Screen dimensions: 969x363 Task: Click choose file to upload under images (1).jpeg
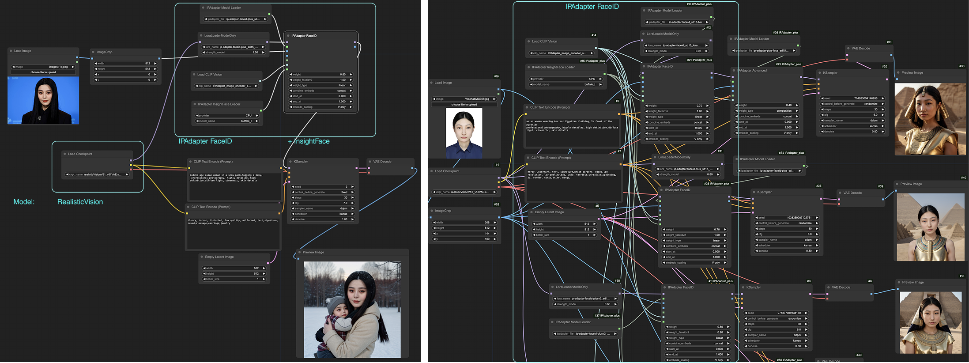point(43,72)
